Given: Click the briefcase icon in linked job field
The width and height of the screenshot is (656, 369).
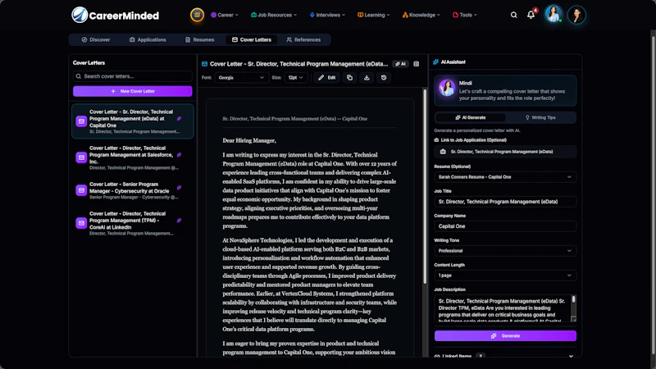Looking at the screenshot, I should pyautogui.click(x=443, y=152).
